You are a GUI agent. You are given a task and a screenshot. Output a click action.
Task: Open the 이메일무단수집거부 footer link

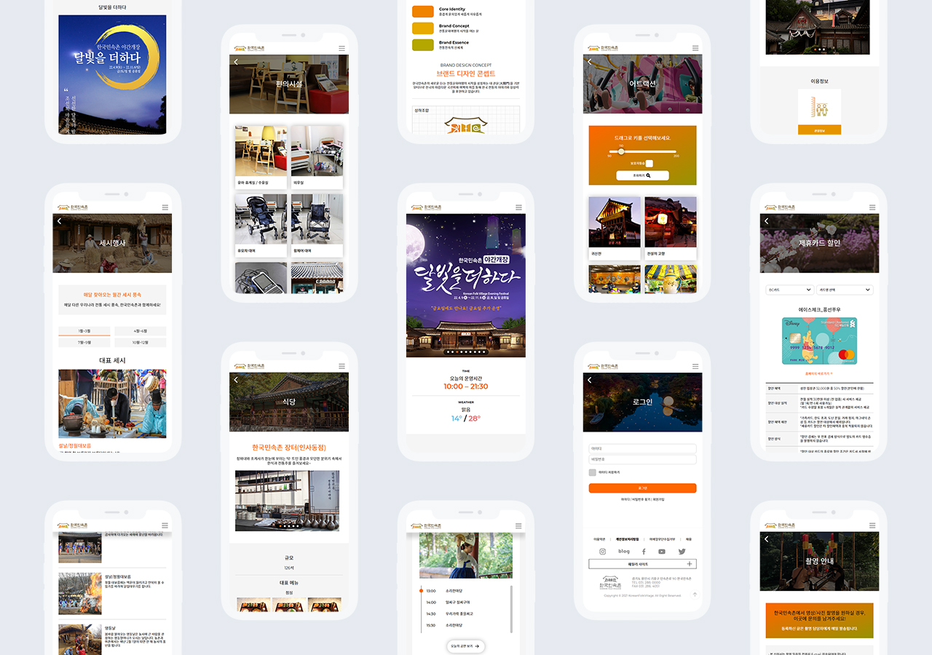tap(663, 539)
